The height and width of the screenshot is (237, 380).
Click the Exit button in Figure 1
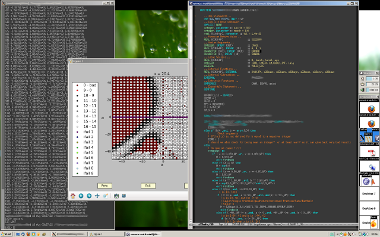[148, 185]
